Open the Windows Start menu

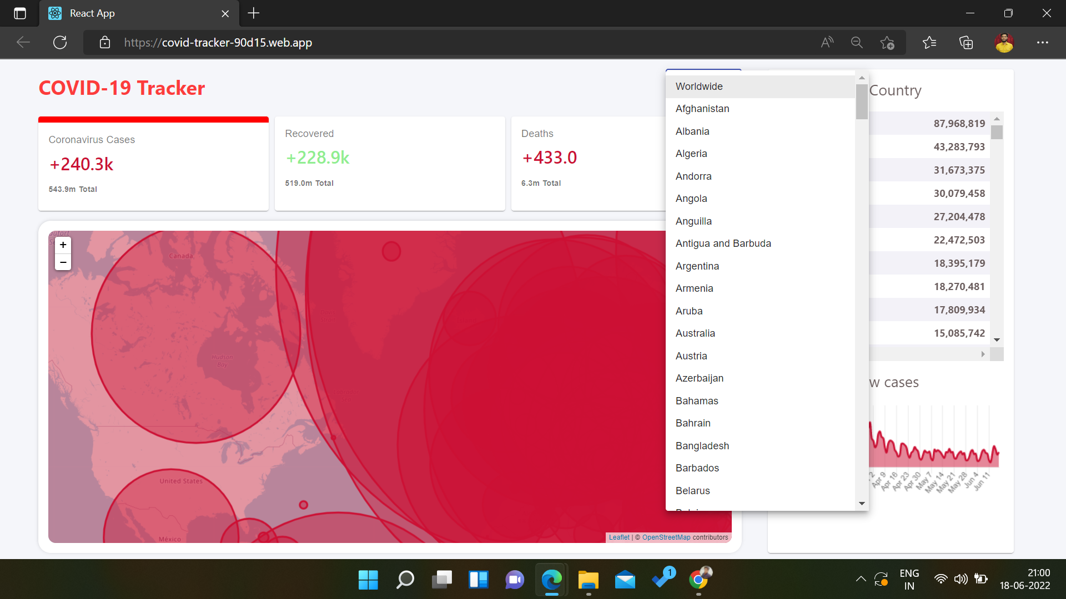tap(368, 580)
